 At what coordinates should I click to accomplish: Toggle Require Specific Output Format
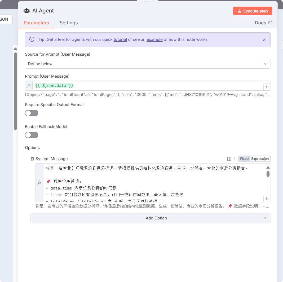pos(32,113)
